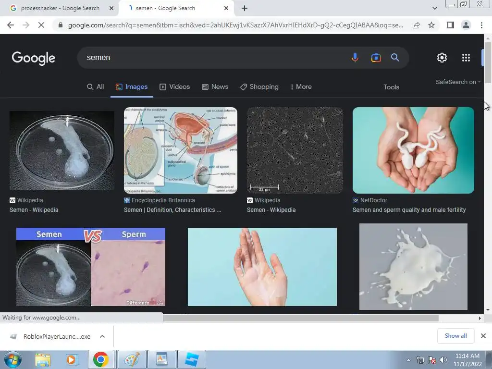Open the microscope grayscale image thumbnail

[x=295, y=150]
